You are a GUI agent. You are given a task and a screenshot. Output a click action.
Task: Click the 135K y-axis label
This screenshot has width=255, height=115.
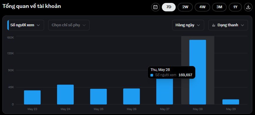coord(10,53)
